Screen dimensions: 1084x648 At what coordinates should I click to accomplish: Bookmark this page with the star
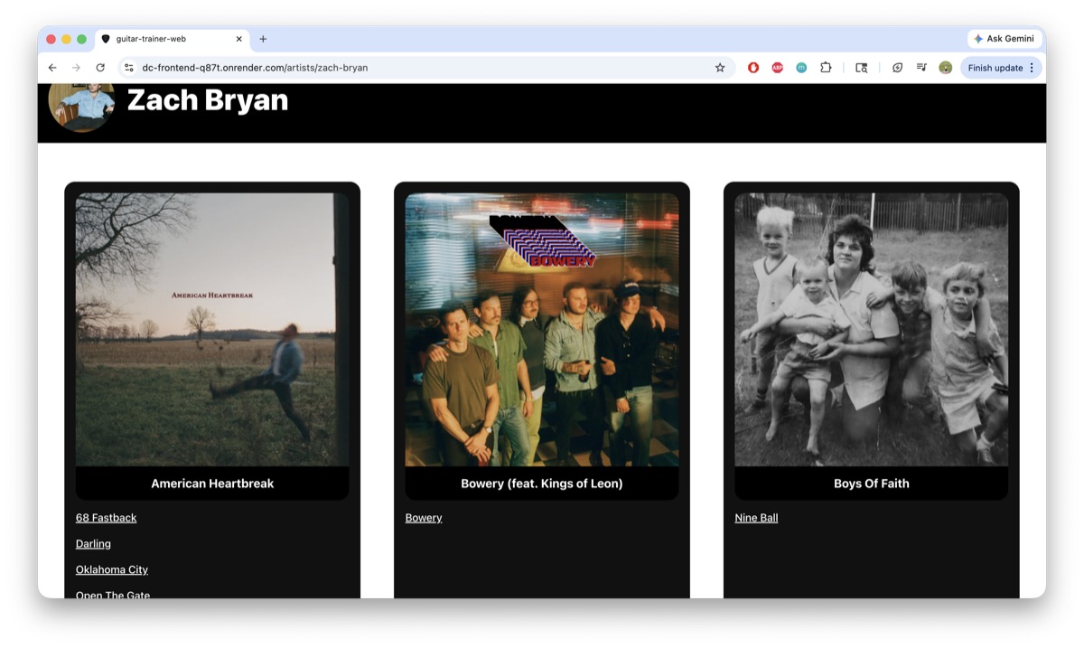(x=720, y=68)
